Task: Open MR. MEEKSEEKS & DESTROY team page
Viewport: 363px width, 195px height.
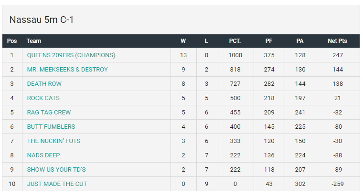Action: [67, 70]
